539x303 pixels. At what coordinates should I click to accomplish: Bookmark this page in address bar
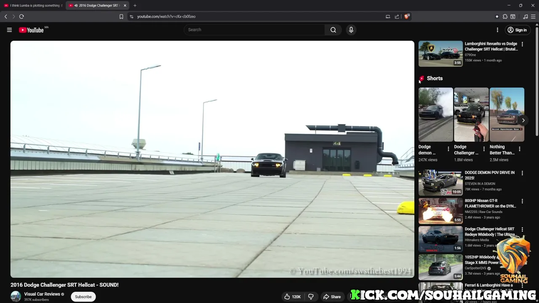click(x=121, y=16)
